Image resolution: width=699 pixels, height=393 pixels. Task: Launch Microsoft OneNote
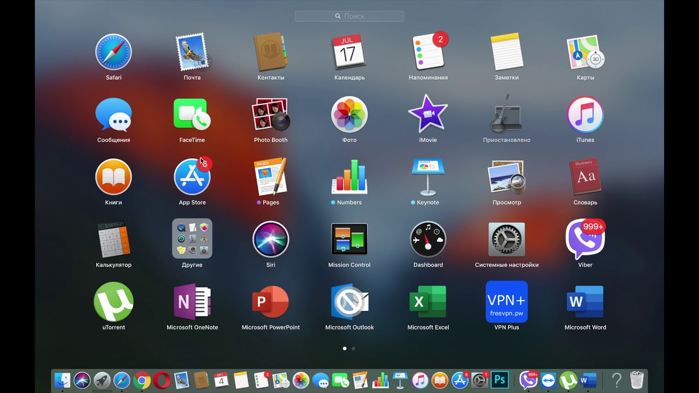click(192, 301)
